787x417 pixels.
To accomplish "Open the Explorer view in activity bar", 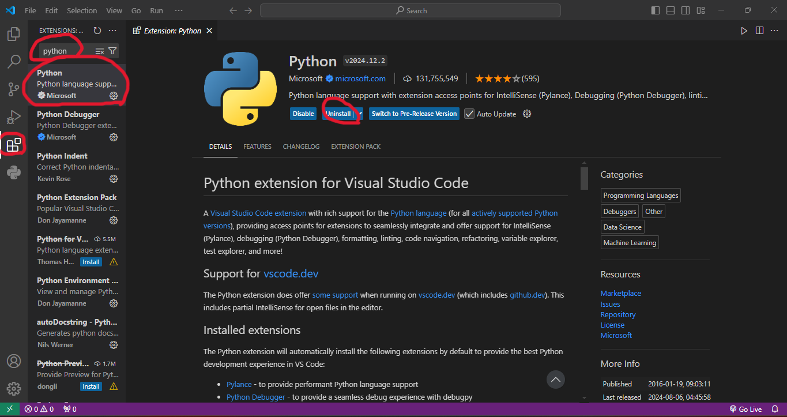I will pos(14,34).
